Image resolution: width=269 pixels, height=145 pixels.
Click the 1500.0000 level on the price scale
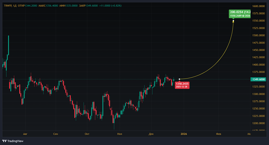tap(259, 35)
